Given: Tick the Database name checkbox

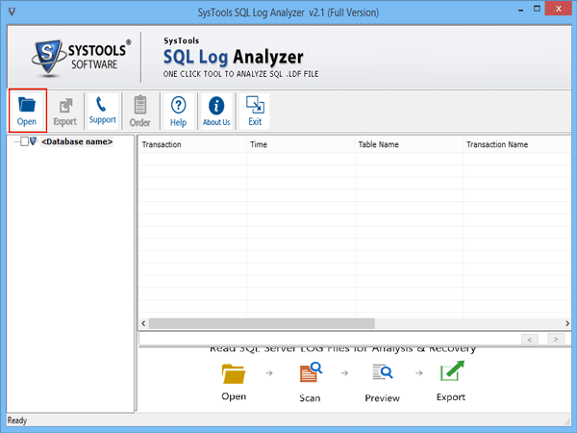Looking at the screenshot, I should point(24,141).
